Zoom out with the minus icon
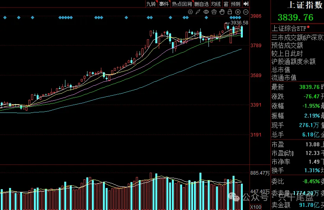Screen dimensions: 324x210 tap(246, 12)
